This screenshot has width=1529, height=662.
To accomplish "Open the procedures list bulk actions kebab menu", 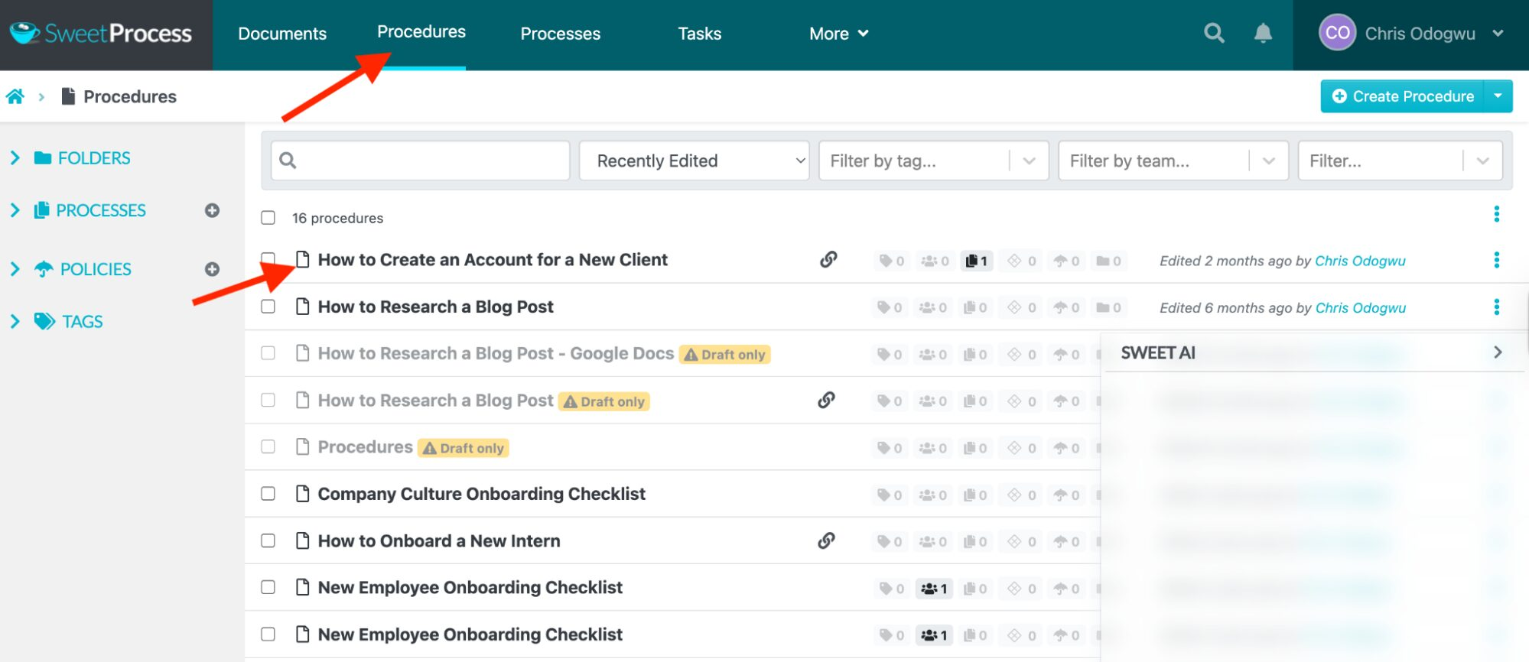I will [x=1497, y=214].
